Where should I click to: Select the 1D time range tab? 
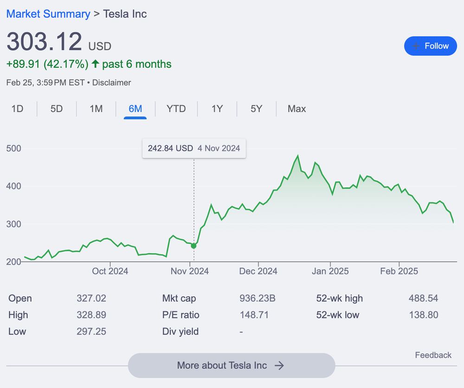tap(17, 109)
